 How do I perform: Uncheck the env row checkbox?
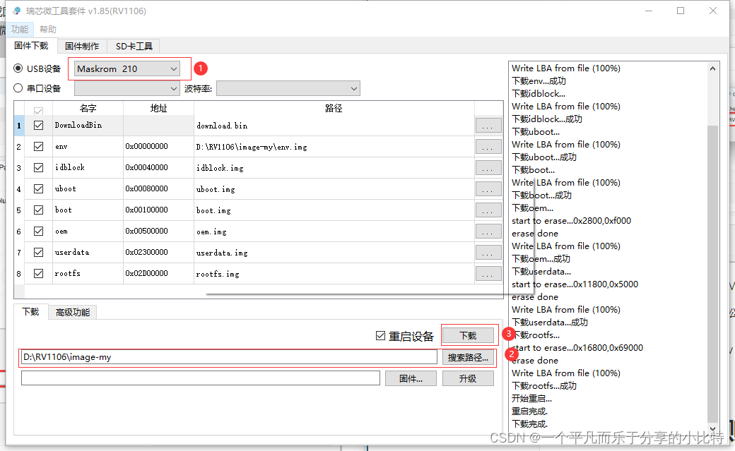38,147
